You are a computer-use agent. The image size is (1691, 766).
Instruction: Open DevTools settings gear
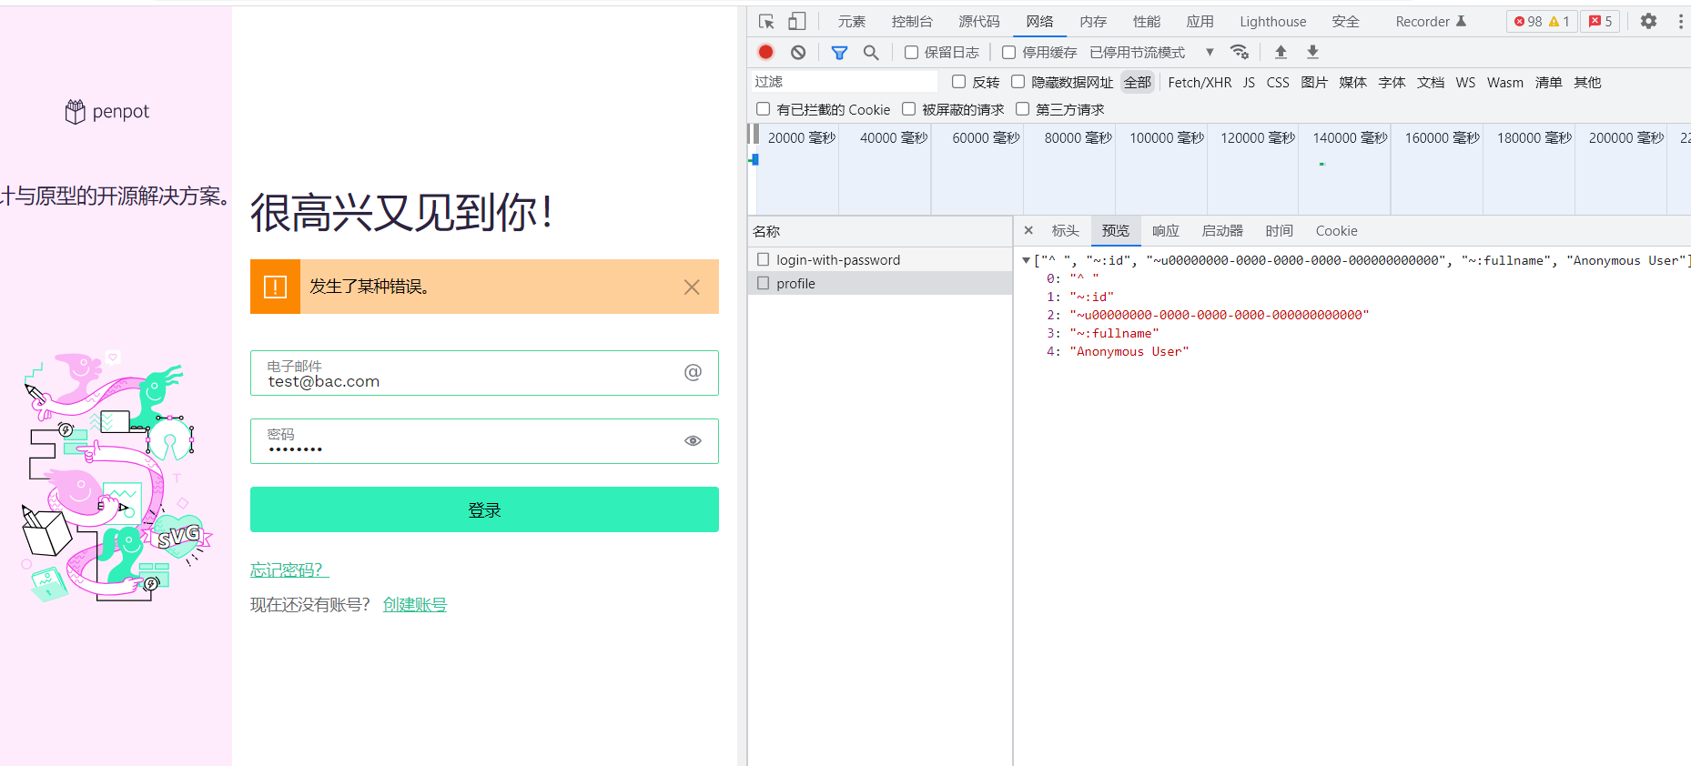pyautogui.click(x=1648, y=21)
